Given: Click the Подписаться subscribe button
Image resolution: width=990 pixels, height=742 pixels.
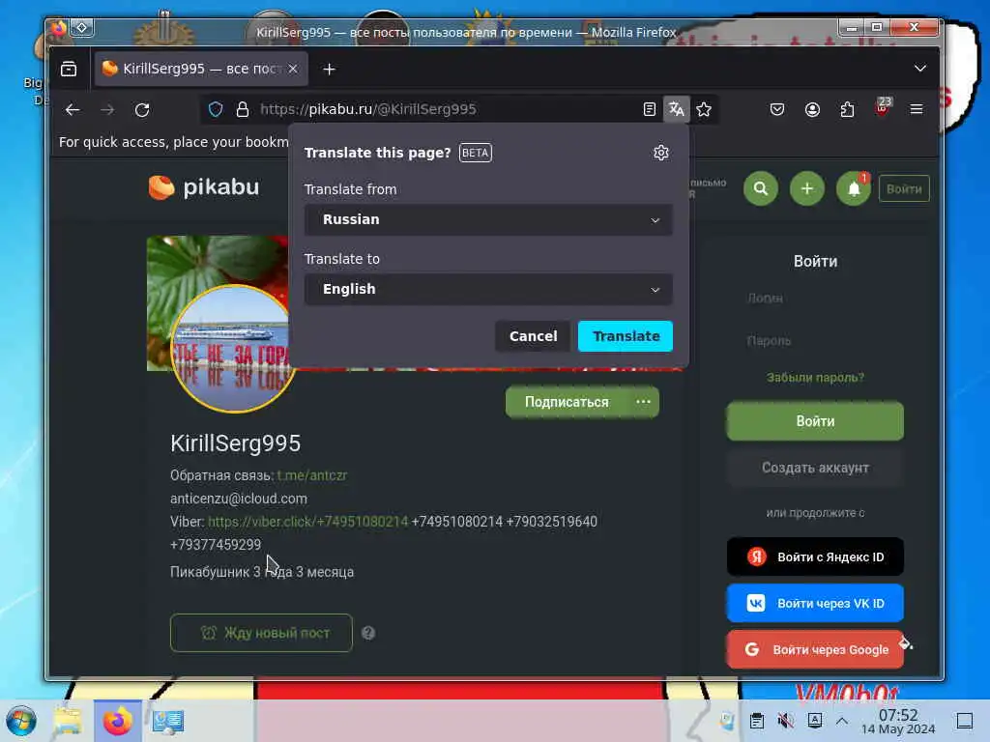Looking at the screenshot, I should (x=567, y=402).
